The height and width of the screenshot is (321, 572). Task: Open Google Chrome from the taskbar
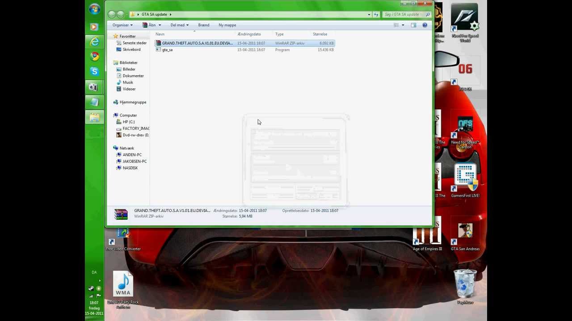tap(94, 56)
